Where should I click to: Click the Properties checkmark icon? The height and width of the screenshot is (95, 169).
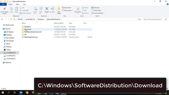78,9
